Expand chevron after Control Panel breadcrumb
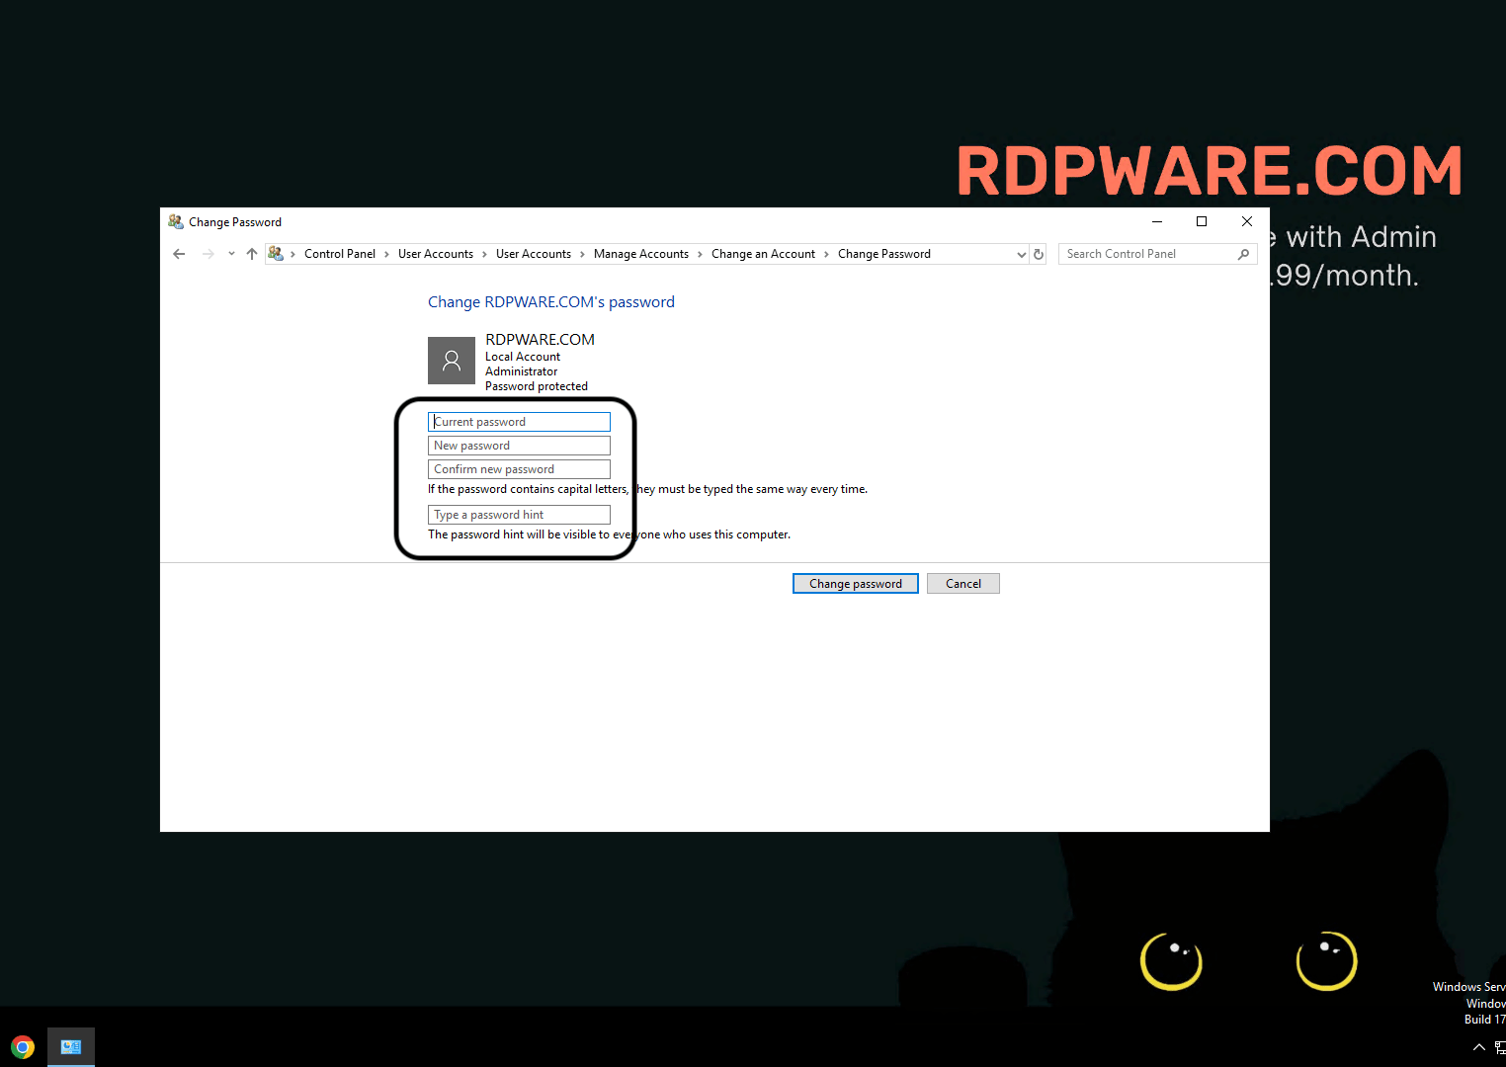The width and height of the screenshot is (1506, 1067). pyautogui.click(x=386, y=254)
